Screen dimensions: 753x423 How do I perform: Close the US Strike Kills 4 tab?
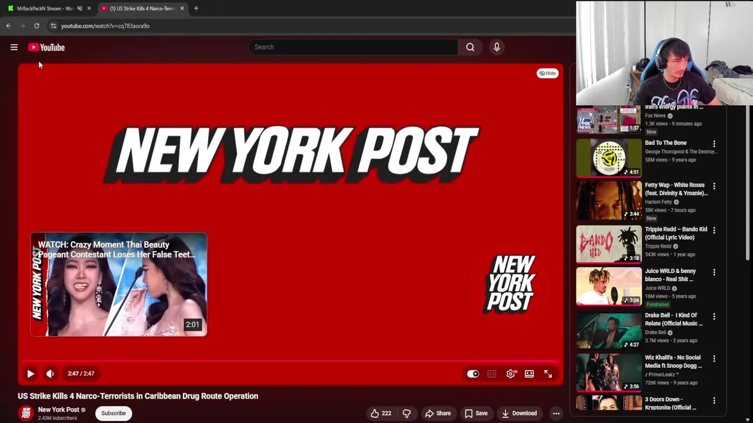(x=182, y=8)
